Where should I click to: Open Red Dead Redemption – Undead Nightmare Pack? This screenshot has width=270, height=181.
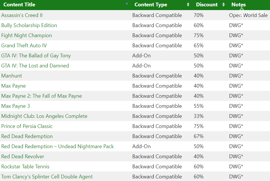click(x=58, y=146)
